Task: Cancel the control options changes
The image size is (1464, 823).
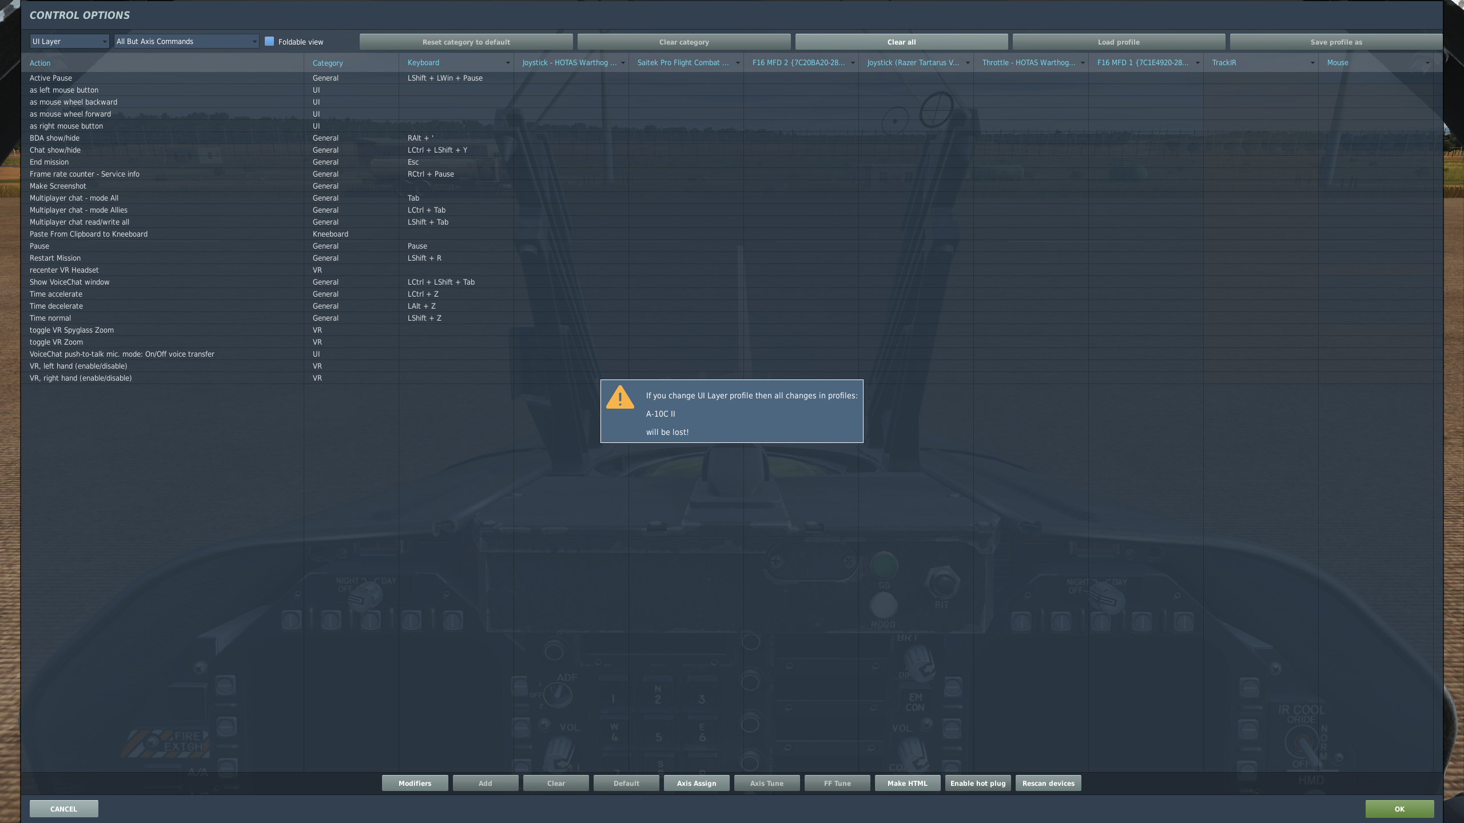Action: 63,809
